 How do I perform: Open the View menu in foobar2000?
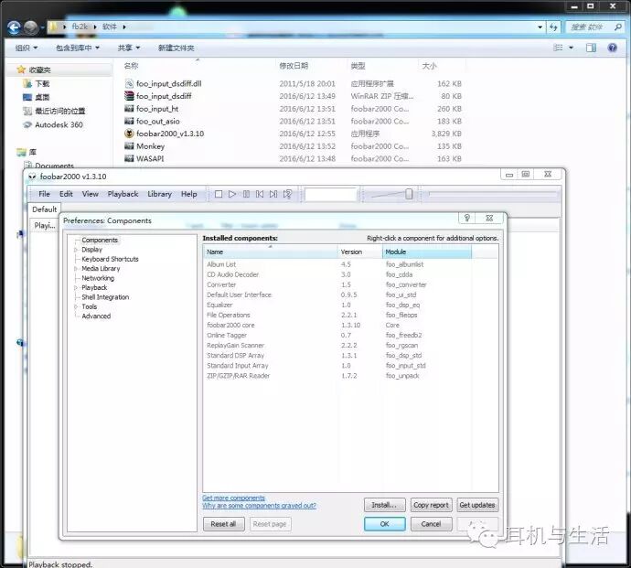91,194
